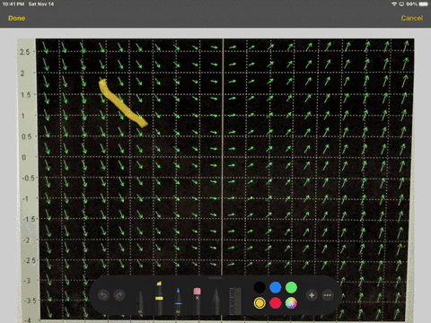Tap the battery indicator icon

click(424, 4)
